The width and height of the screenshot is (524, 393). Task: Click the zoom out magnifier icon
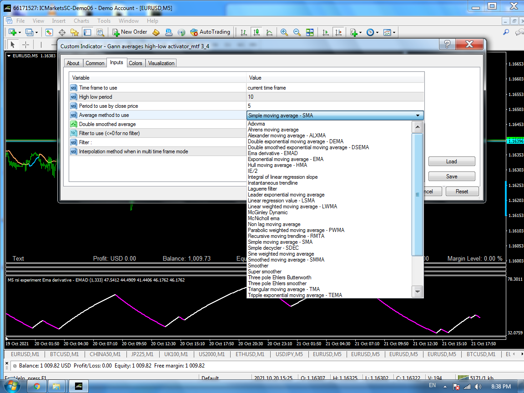(x=297, y=32)
